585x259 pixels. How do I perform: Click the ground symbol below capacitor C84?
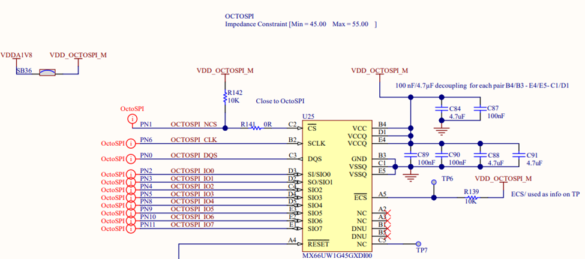pos(442,131)
